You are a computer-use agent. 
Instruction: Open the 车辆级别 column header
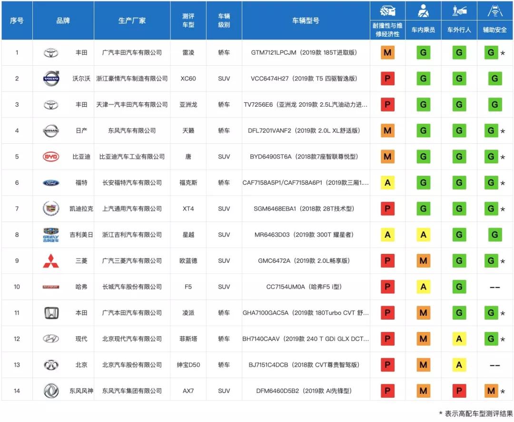coord(224,20)
